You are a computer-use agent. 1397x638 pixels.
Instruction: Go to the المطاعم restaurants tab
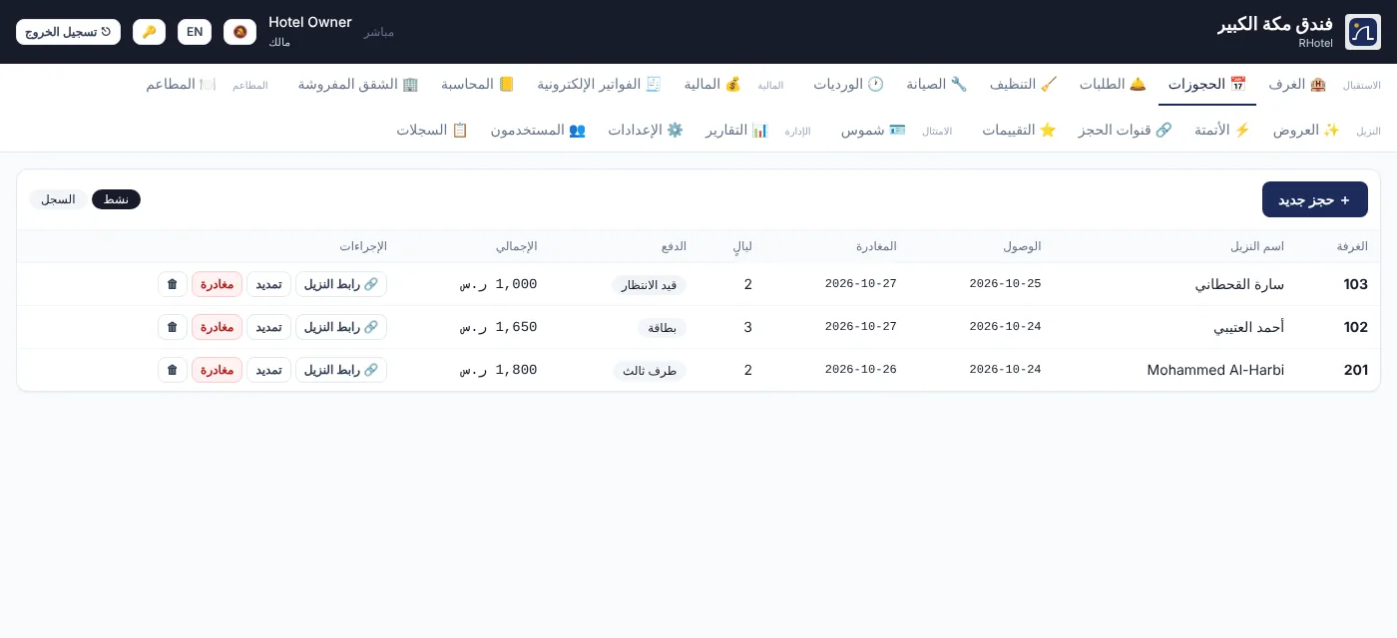[181, 85]
